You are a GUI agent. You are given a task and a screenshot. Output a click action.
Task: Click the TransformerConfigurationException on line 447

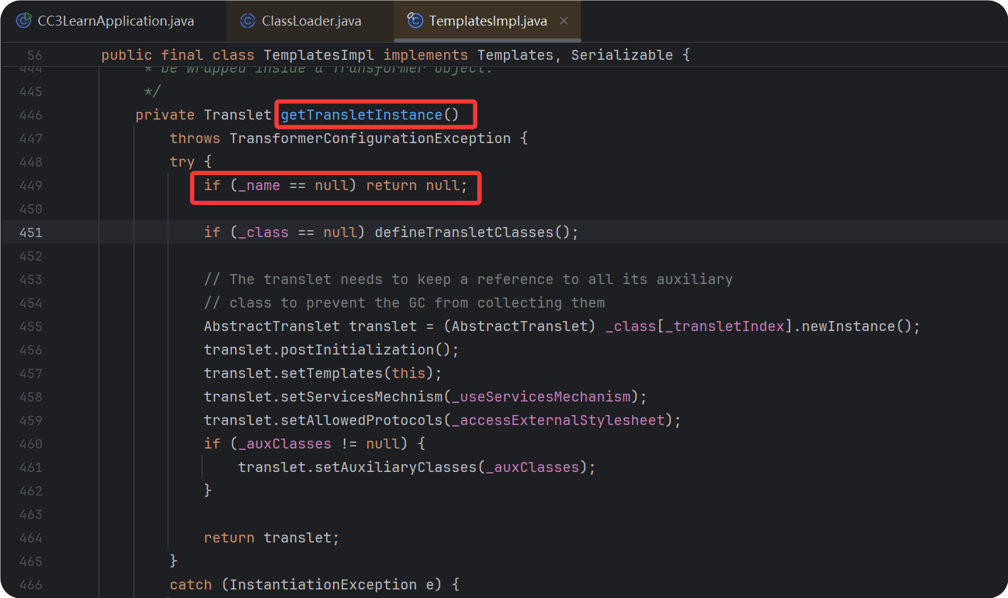[369, 137]
